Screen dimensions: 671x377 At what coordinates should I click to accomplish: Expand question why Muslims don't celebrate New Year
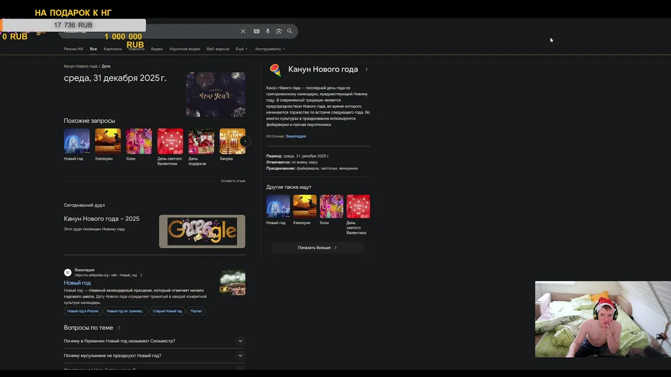[x=154, y=356]
